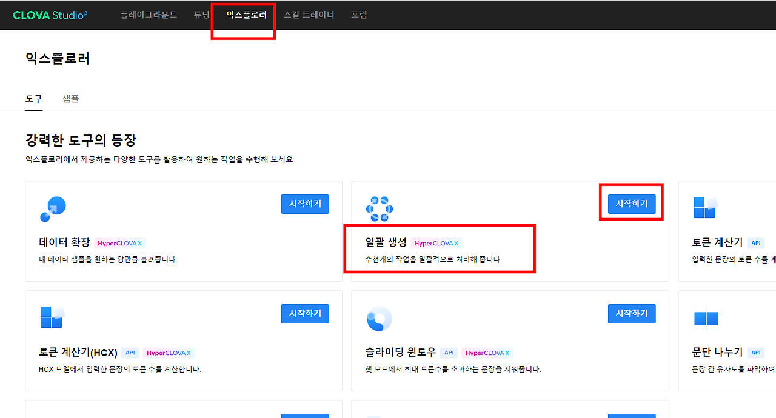Viewport: 776px width, 418px height.
Task: Click API badge on 문단 나누기
Action: coord(755,353)
